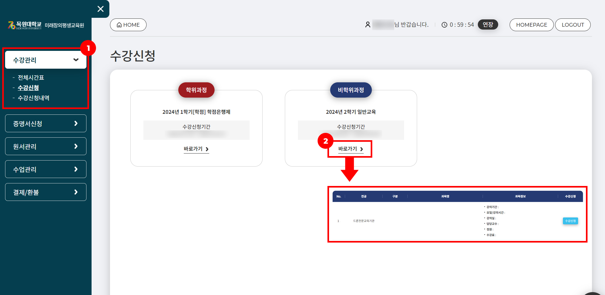605x295 pixels.
Task: Log out using the LOGOUT button
Action: (573, 25)
